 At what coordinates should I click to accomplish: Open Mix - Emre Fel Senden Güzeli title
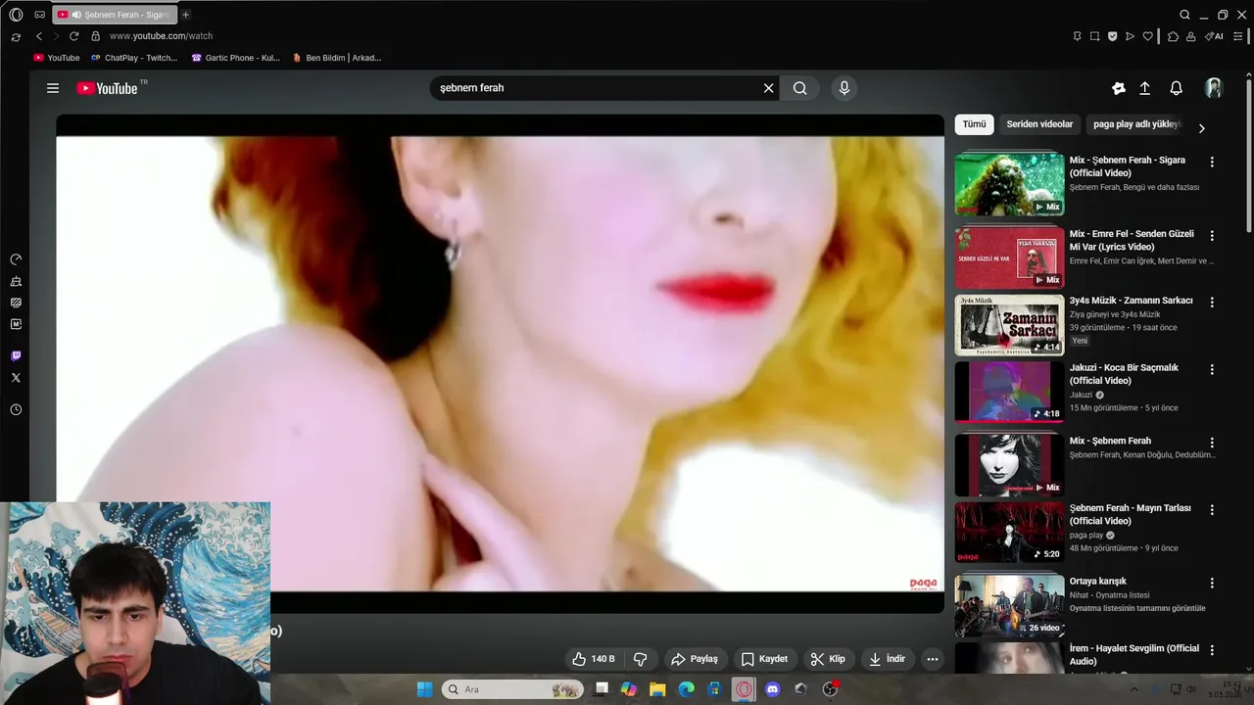[x=1132, y=240]
